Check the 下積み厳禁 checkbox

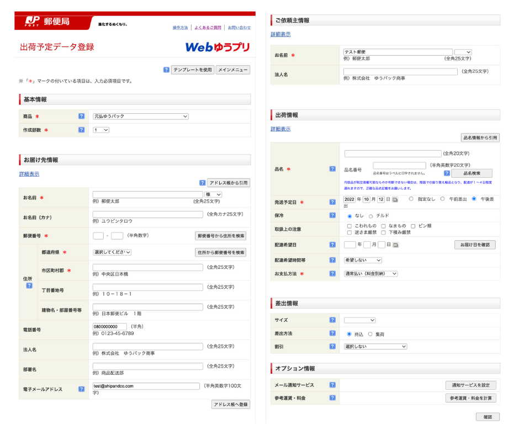[x=383, y=233]
